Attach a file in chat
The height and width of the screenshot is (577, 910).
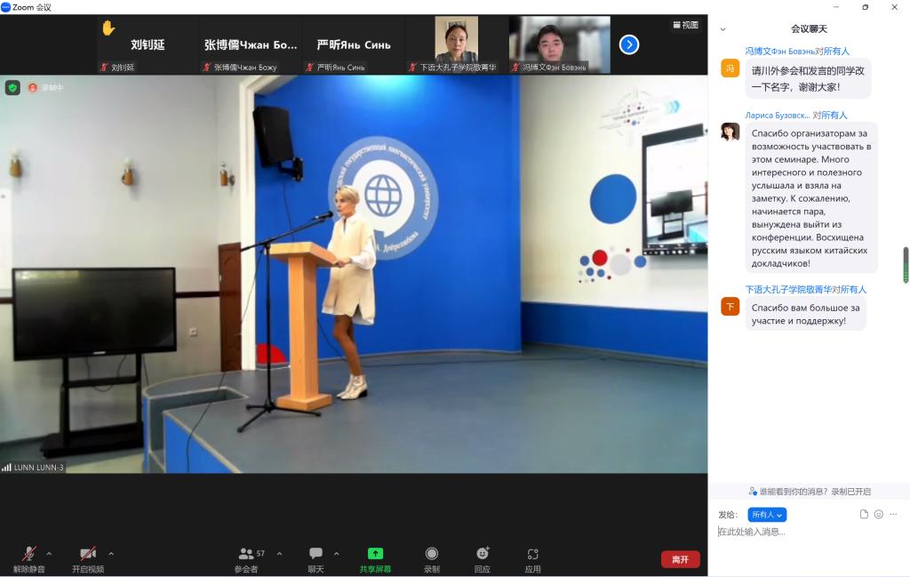click(x=864, y=515)
